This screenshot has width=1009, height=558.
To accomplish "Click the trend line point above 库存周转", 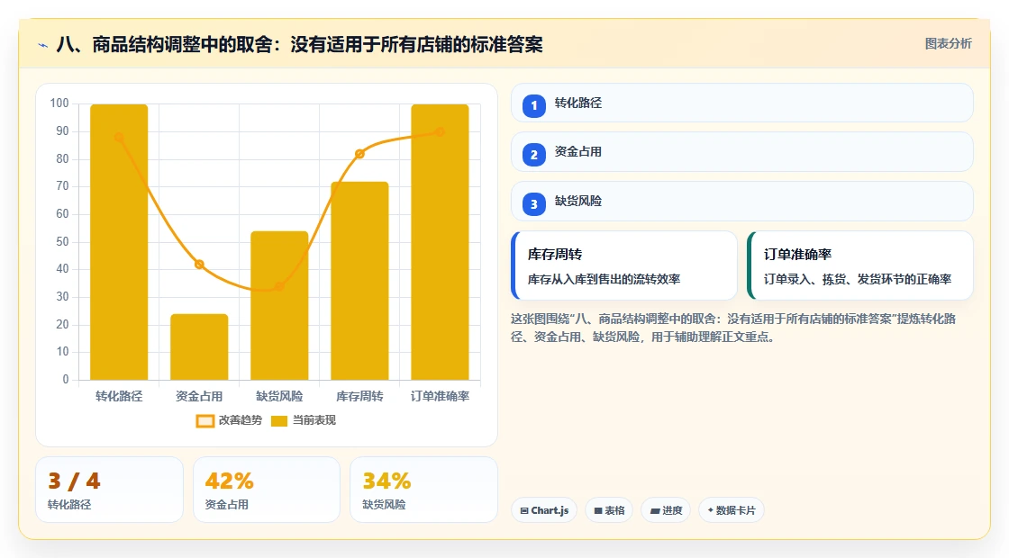I will [359, 154].
